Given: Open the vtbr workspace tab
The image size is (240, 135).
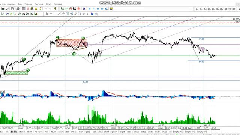Looking at the screenshot, I should (67, 132).
